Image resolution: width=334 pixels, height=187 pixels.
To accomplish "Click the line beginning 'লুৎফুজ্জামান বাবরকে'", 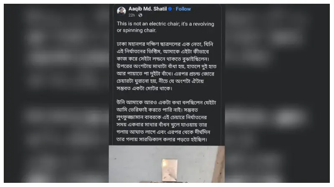I will (162, 117).
